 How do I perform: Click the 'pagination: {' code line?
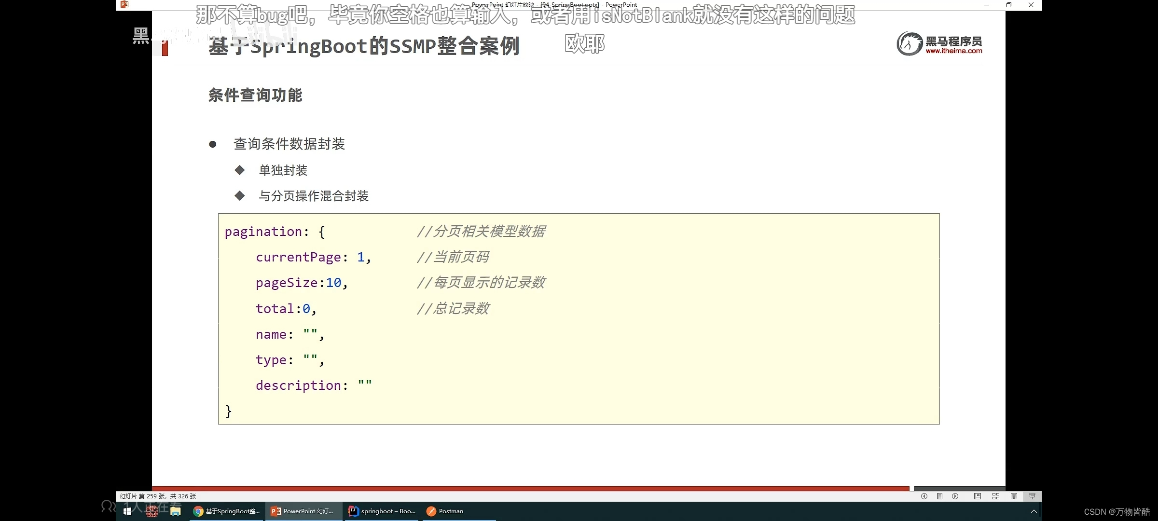[275, 232]
